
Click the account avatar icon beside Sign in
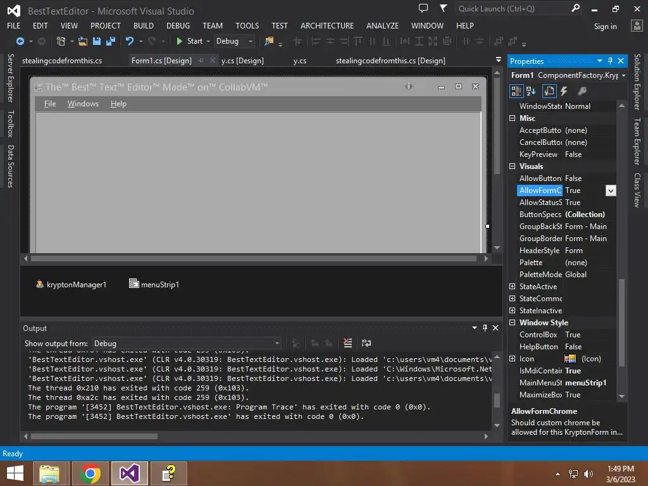[637, 25]
